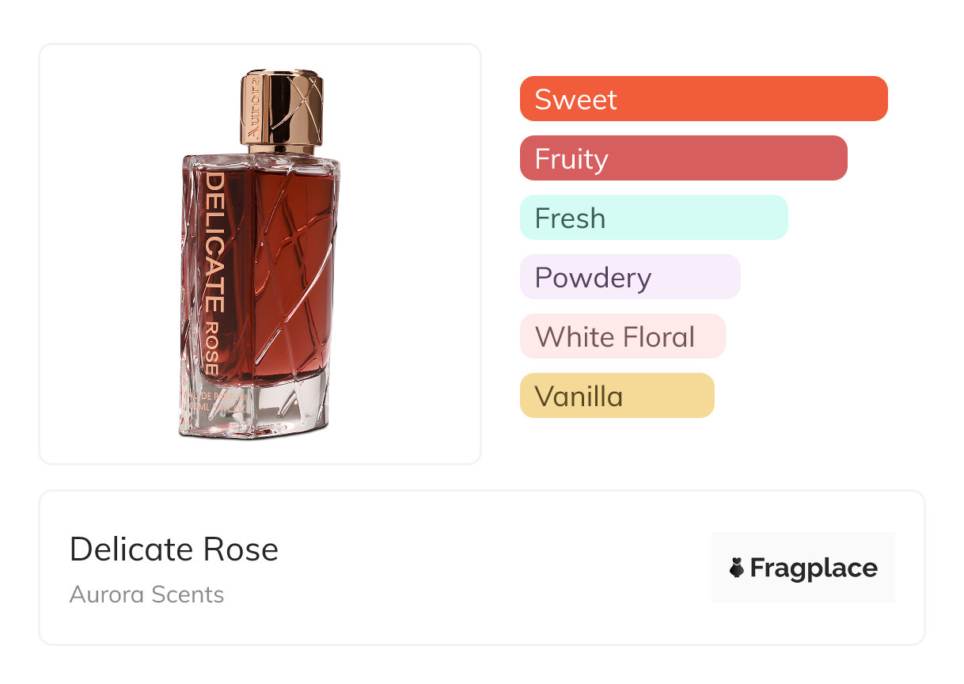Choose the Fresh accord bar
Image resolution: width=964 pixels, height=684 pixels.
click(654, 218)
